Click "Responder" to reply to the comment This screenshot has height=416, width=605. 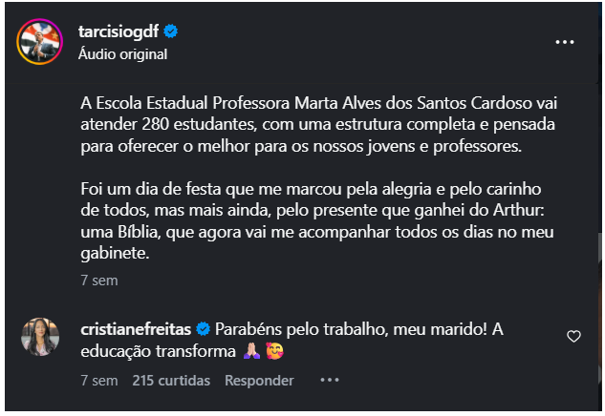(x=259, y=380)
